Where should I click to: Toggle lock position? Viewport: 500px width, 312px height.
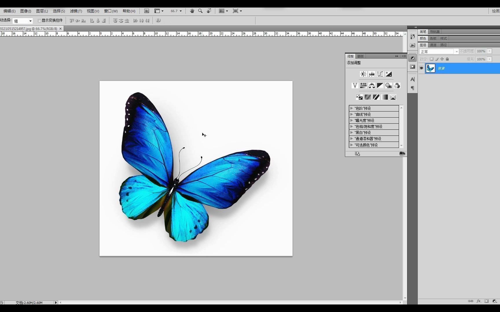[x=442, y=59]
